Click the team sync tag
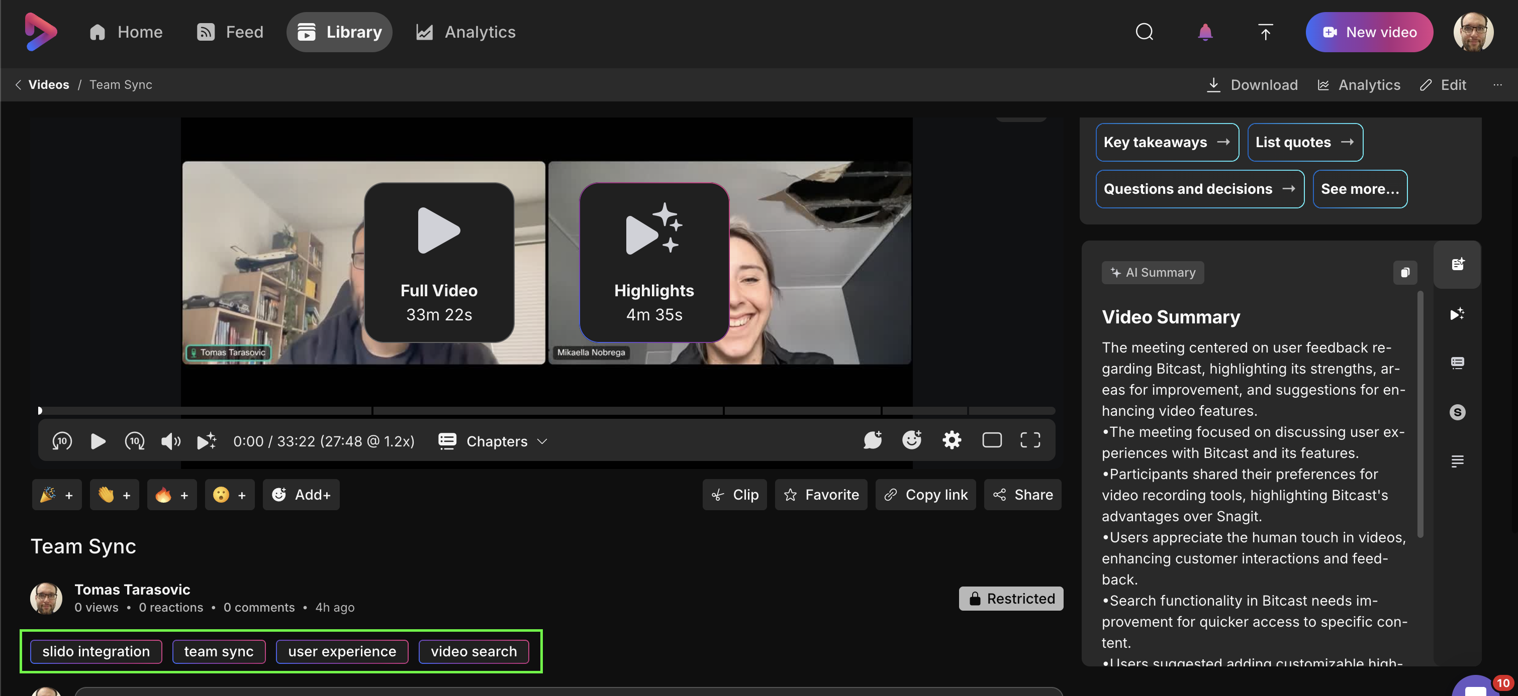The width and height of the screenshot is (1518, 696). 219,651
